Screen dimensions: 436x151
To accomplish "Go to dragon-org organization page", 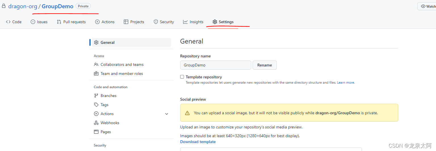I will (x=23, y=6).
